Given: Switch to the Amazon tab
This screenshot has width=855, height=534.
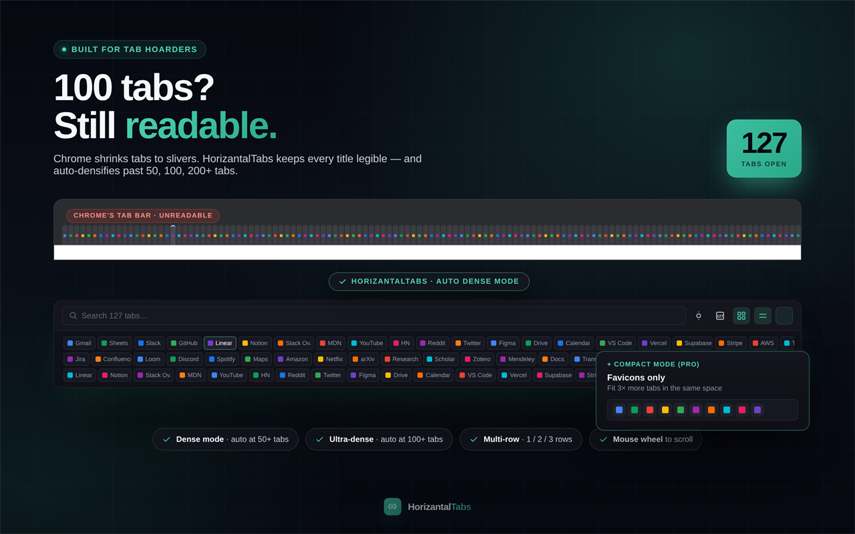Looking at the screenshot, I should coord(293,359).
